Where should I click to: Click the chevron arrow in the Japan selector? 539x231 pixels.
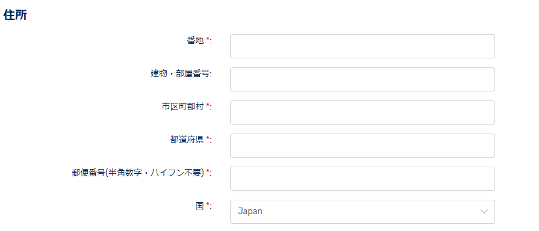(x=484, y=211)
